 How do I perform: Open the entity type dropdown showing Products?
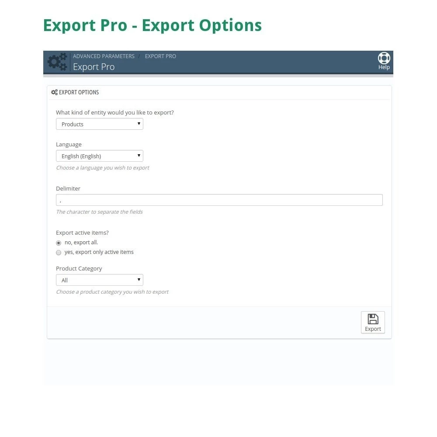pos(100,124)
